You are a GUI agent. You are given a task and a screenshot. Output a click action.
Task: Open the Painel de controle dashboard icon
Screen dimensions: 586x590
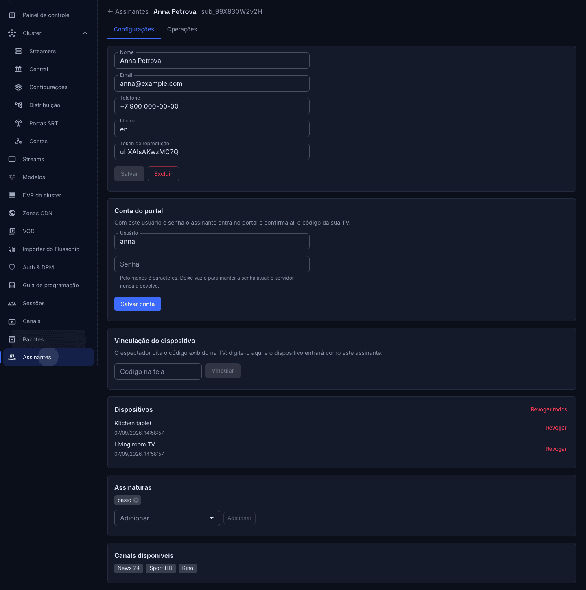(x=12, y=15)
